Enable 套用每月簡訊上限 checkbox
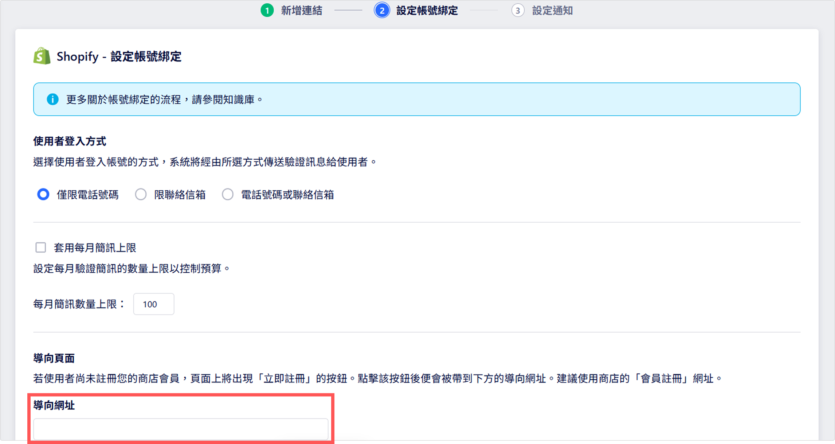Screen dimensions: 835x444 [41, 248]
